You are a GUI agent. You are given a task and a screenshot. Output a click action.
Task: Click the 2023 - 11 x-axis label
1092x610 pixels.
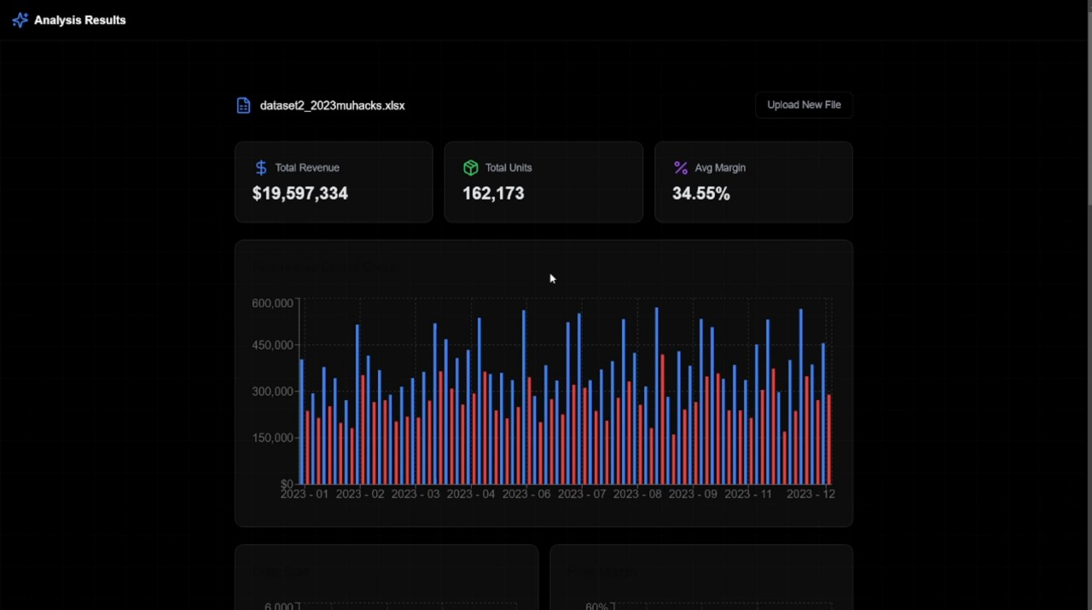[x=748, y=494]
